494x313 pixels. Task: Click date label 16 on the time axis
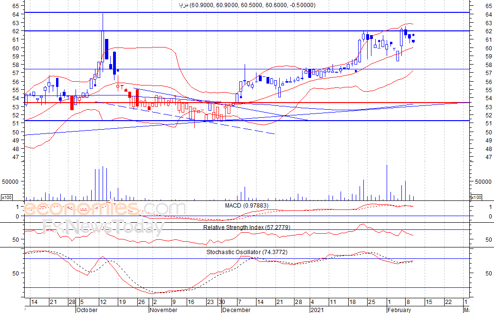[x=191, y=302]
